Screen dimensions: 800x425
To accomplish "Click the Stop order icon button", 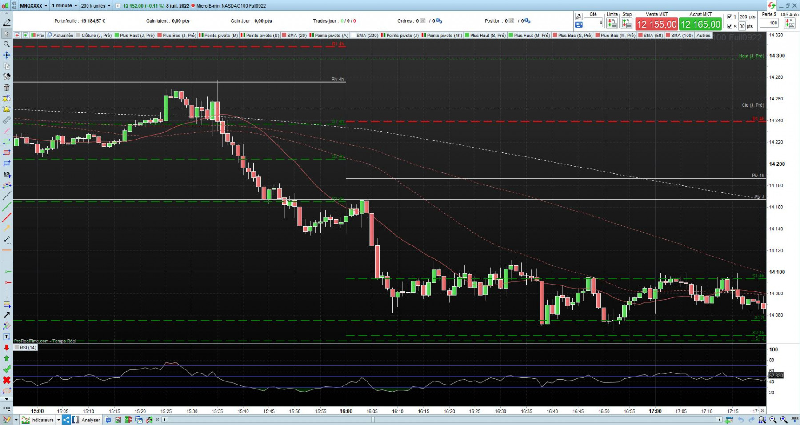I will coord(627,23).
